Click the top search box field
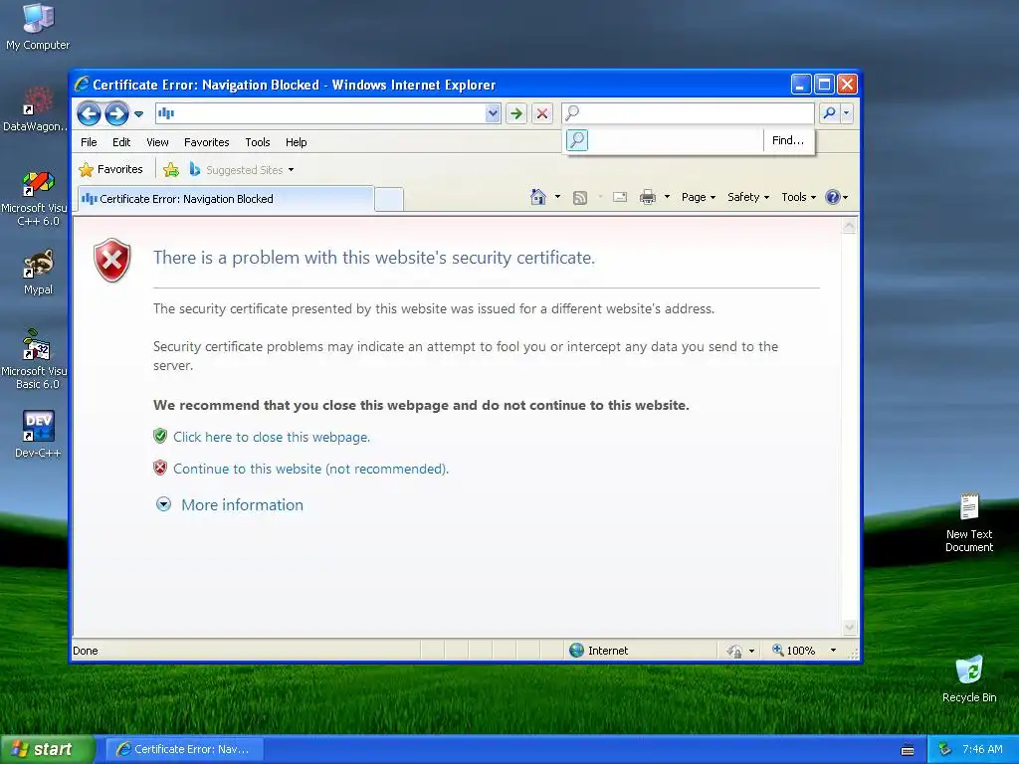The height and width of the screenshot is (764, 1019). point(689,113)
